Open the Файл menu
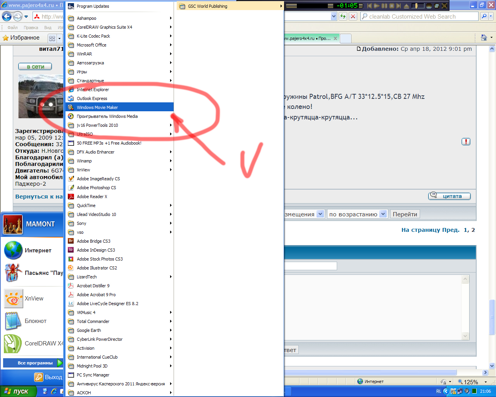496x397 pixels. (12, 28)
